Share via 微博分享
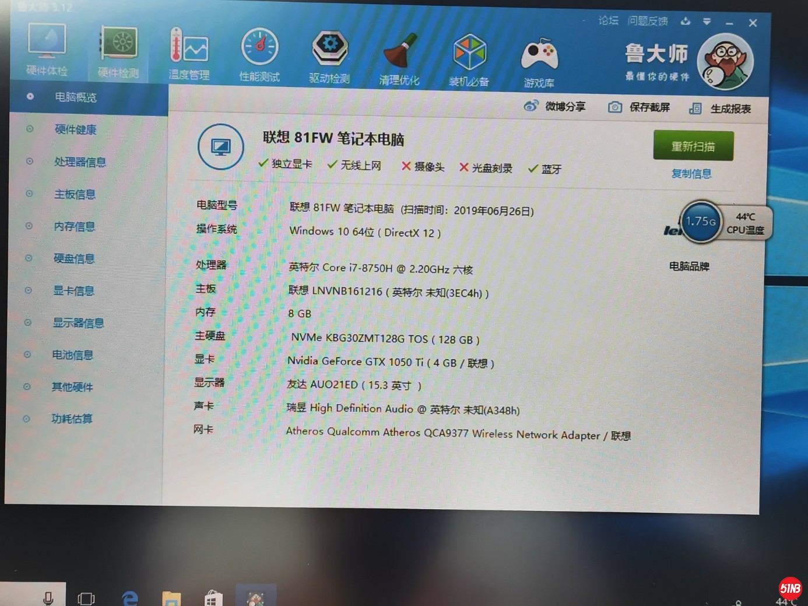 tap(554, 106)
